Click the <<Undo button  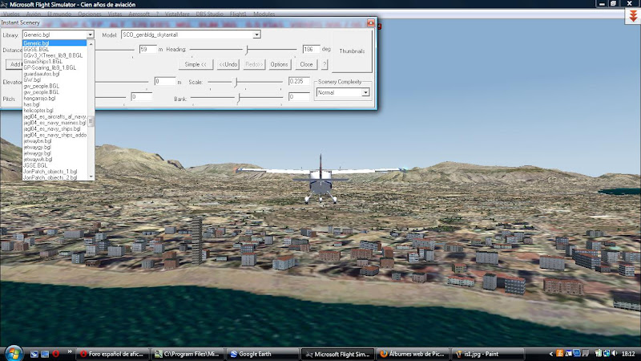[x=228, y=64]
